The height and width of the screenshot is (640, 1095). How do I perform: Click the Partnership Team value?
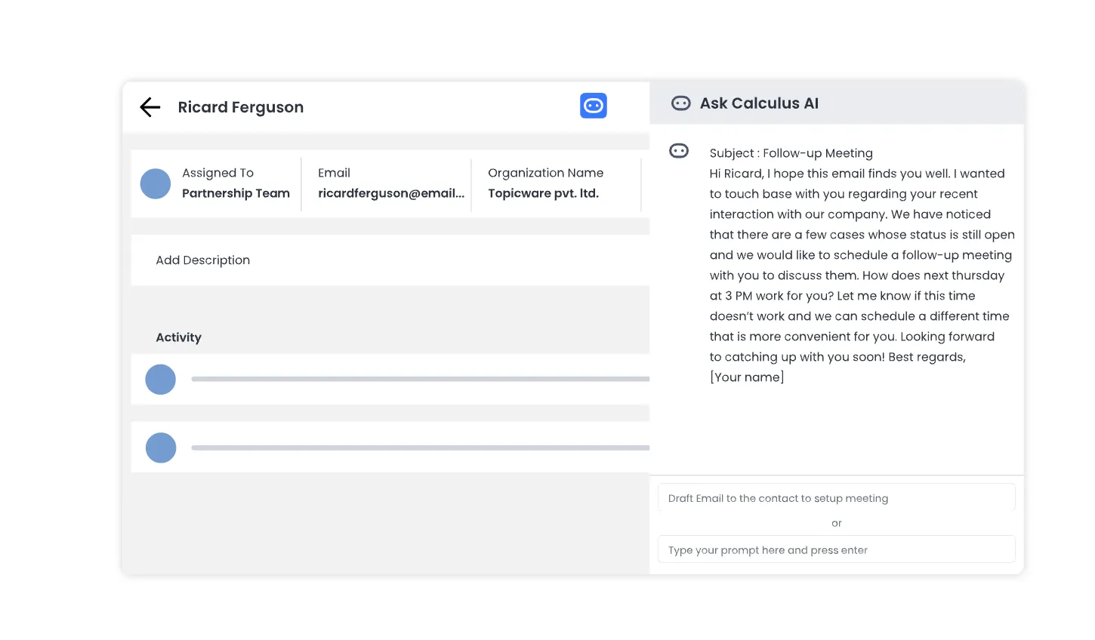(236, 193)
